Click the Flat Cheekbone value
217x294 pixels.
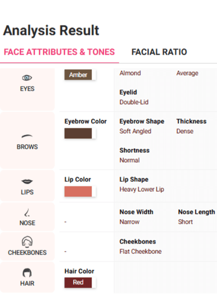140,252
